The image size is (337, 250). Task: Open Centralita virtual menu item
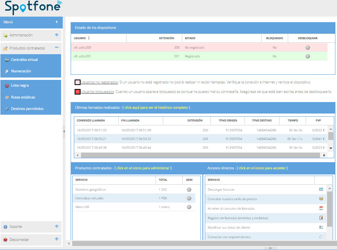(24, 60)
